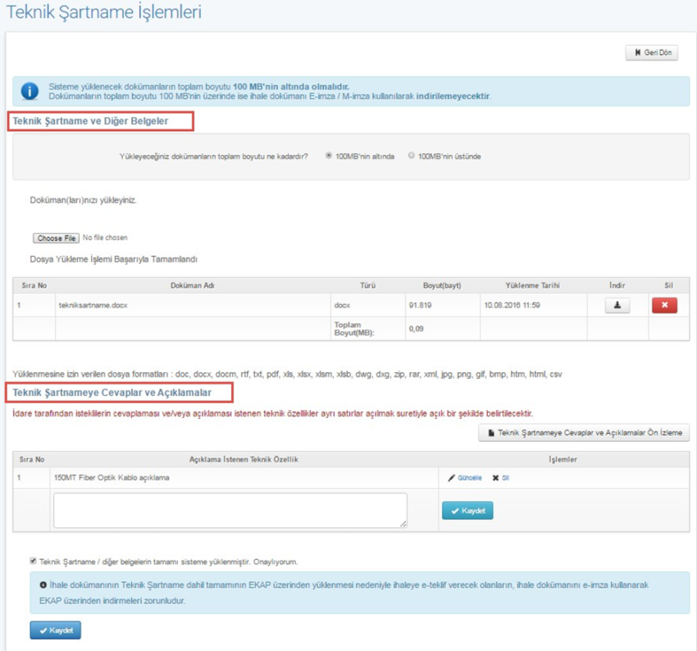
Task: Click the download icon for tekniksartname.docx
Action: [x=617, y=305]
